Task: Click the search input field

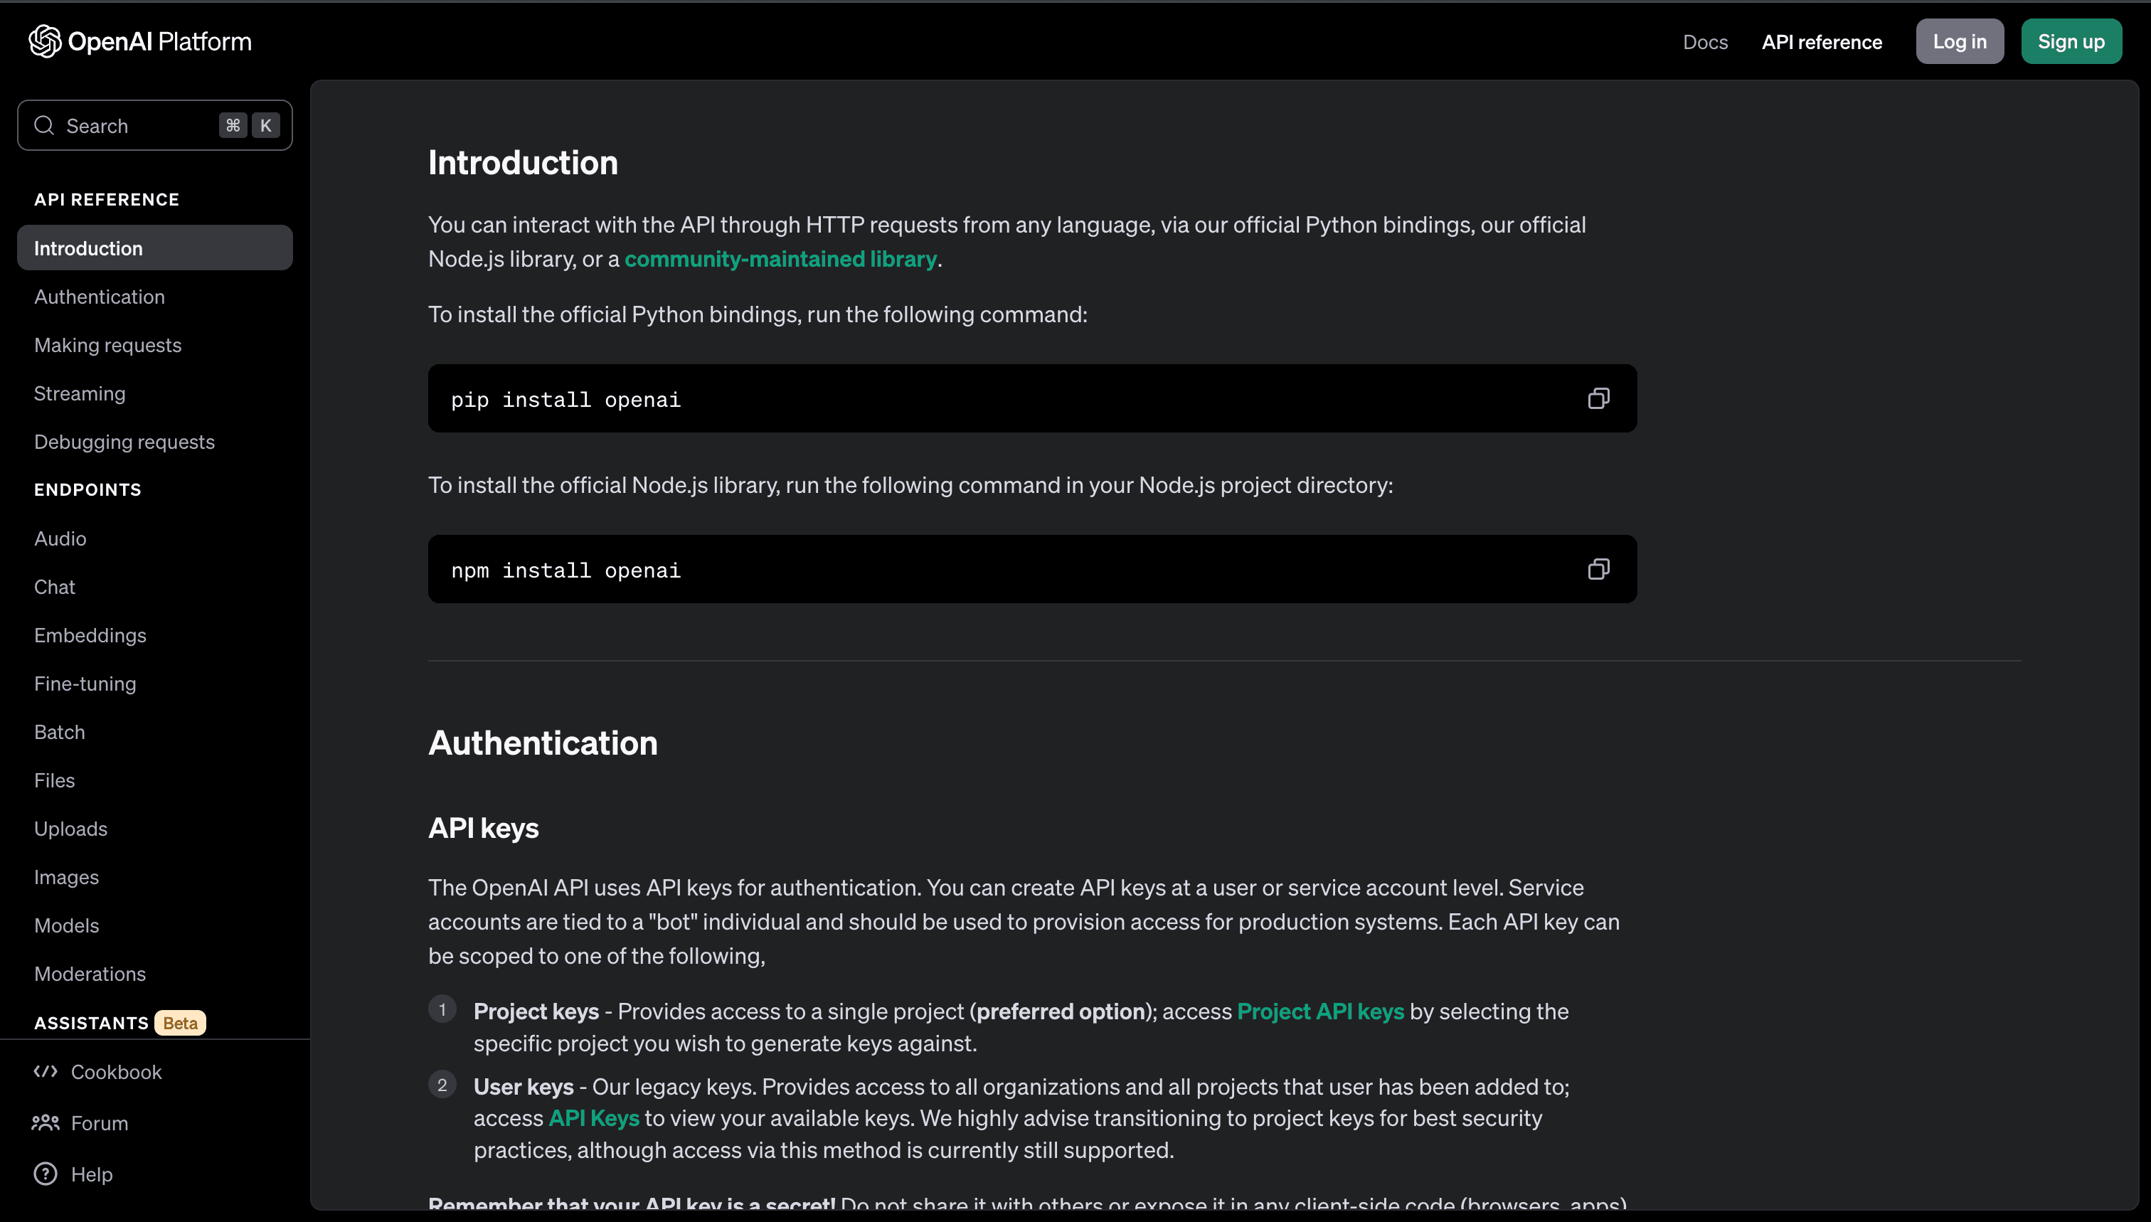Action: click(154, 124)
